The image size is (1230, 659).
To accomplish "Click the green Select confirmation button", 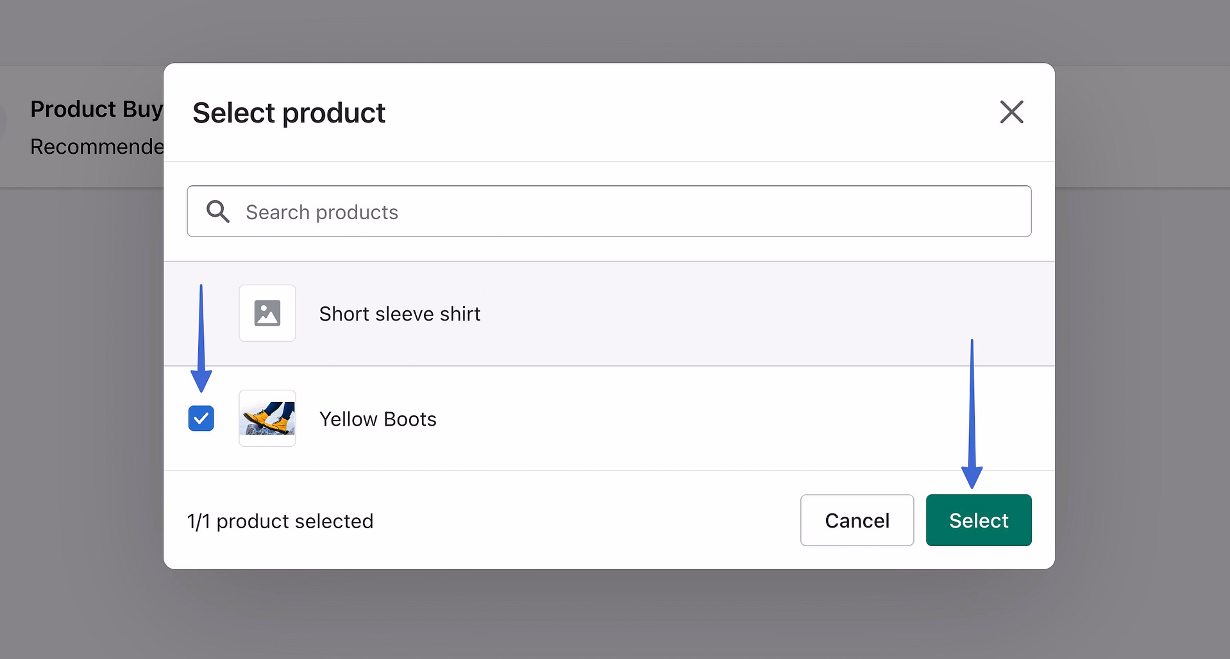I will (978, 520).
